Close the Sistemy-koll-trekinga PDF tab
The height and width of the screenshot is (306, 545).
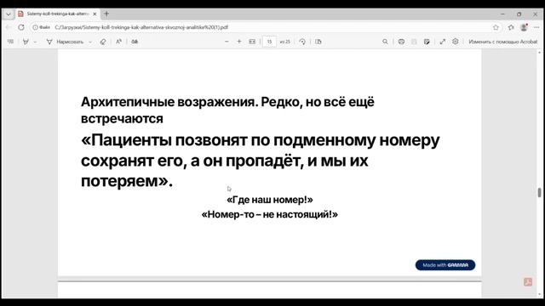[x=95, y=14]
